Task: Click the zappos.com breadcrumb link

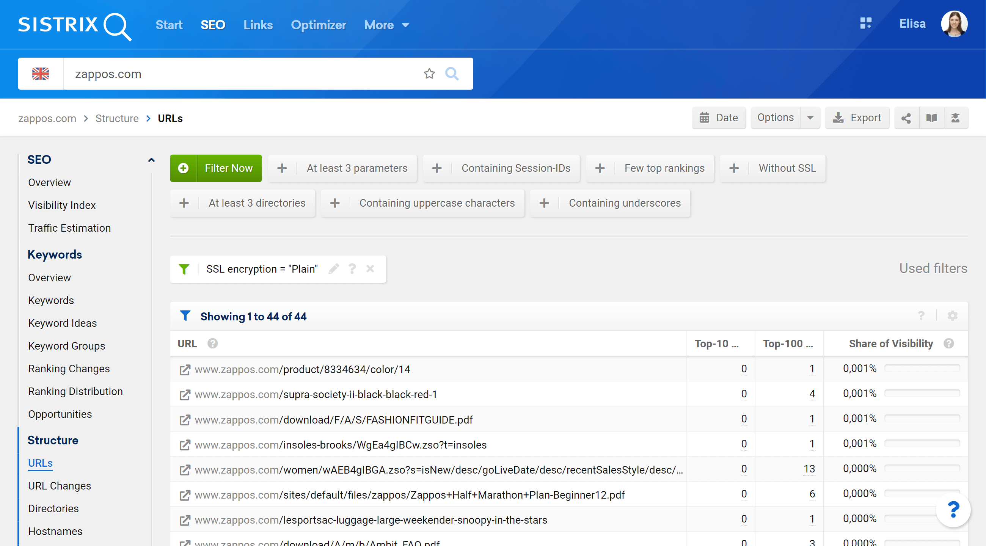Action: click(47, 118)
